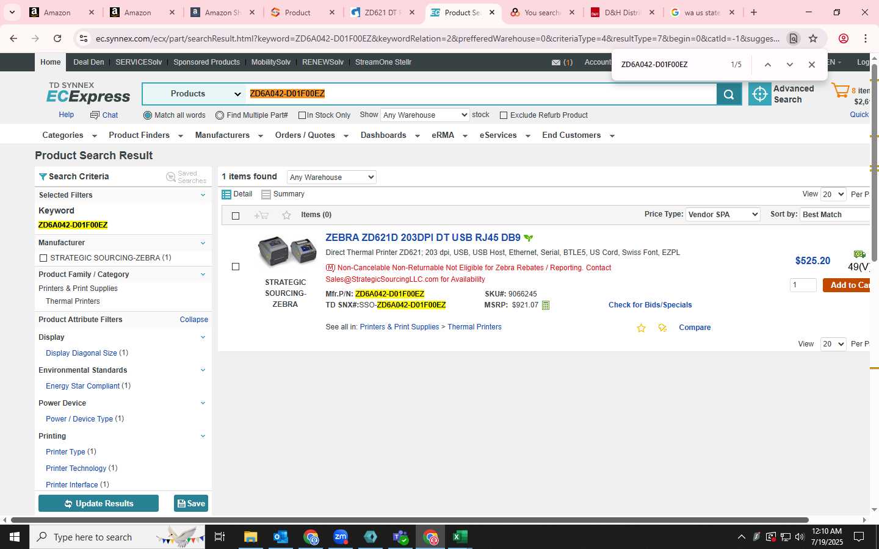Viewport: 879px width, 549px height.
Task: Click green eco leaf icon by title
Action: (529, 238)
